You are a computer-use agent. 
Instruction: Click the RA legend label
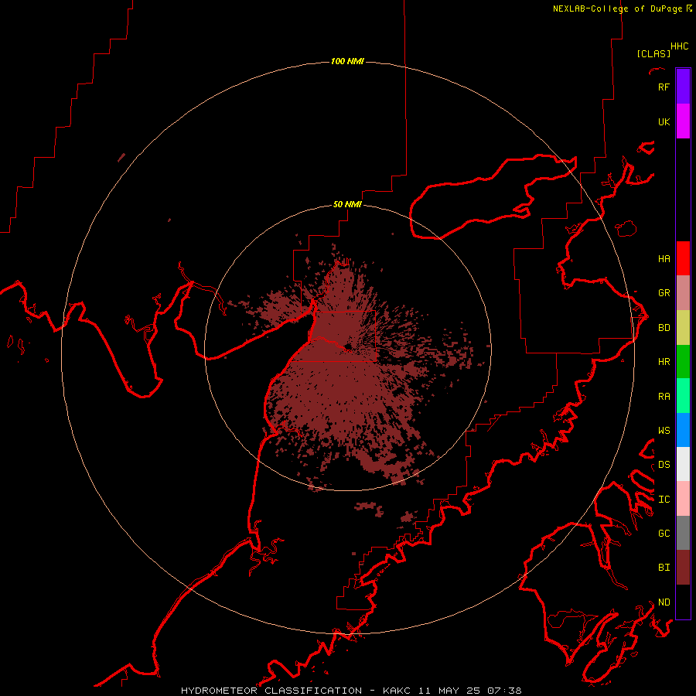(664, 397)
